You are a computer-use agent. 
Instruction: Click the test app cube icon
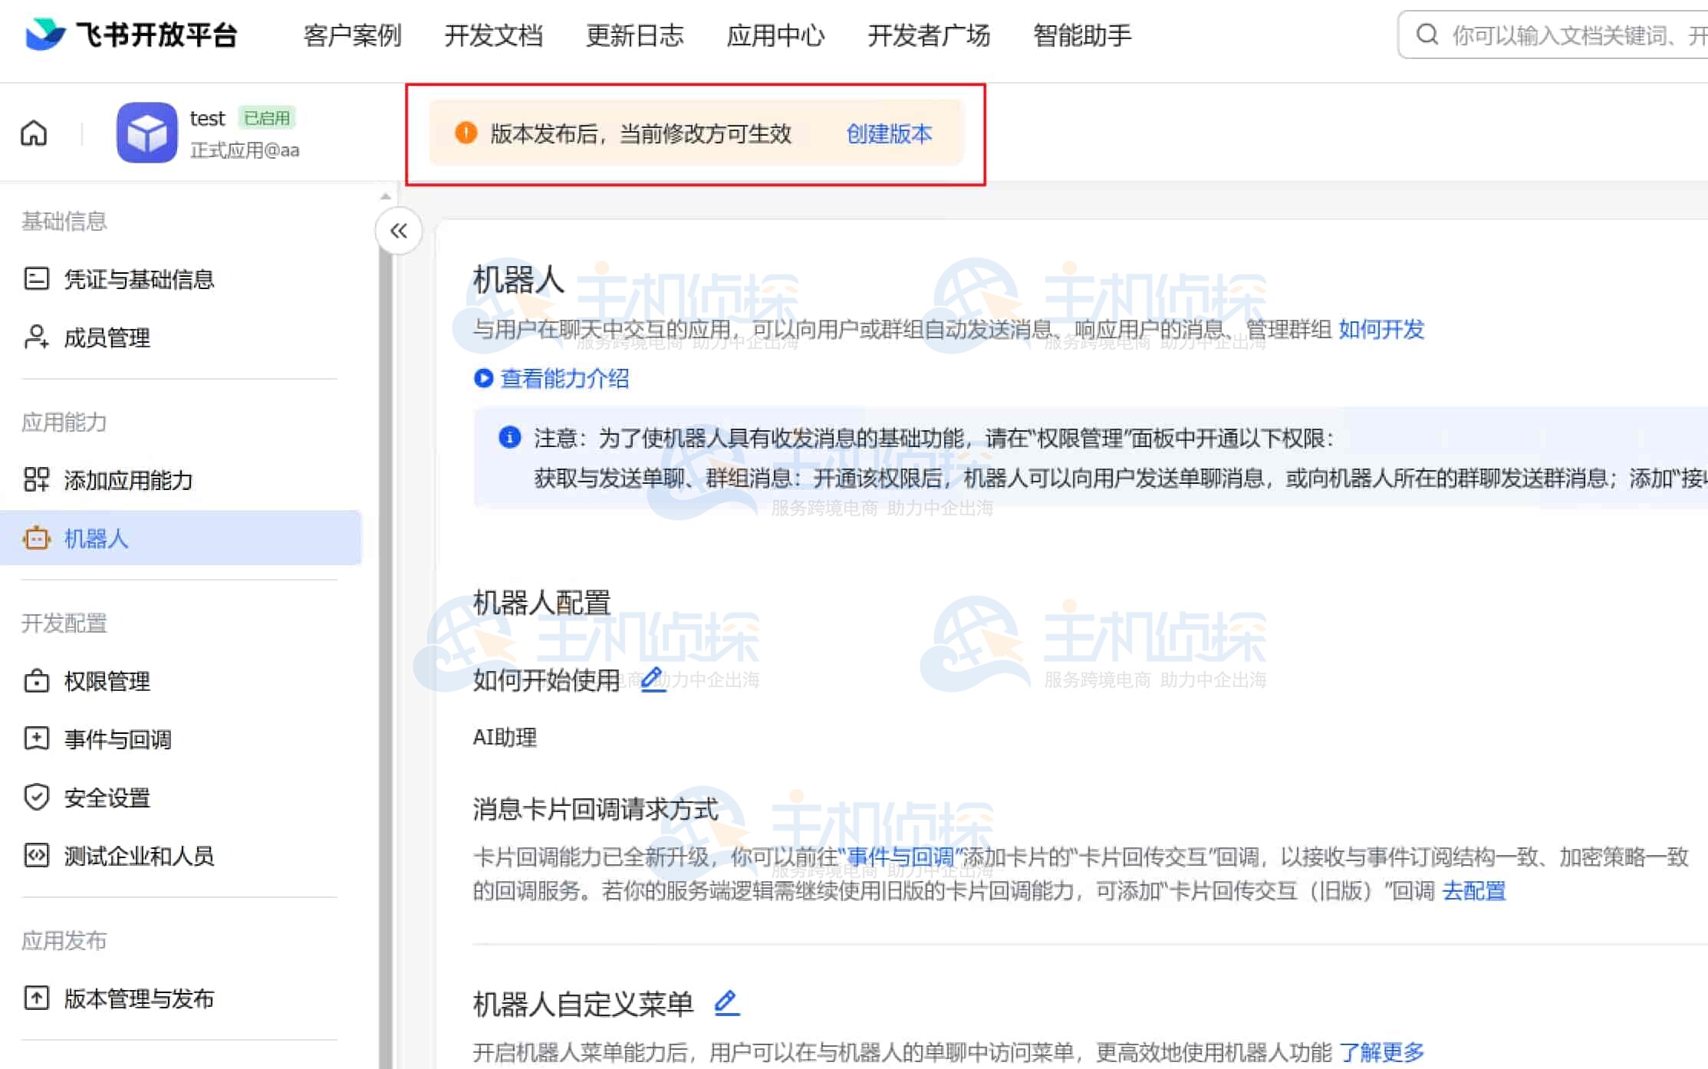pyautogui.click(x=146, y=133)
